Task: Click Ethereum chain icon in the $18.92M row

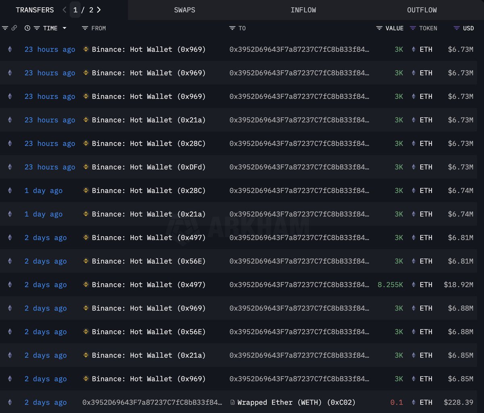Action: point(10,284)
